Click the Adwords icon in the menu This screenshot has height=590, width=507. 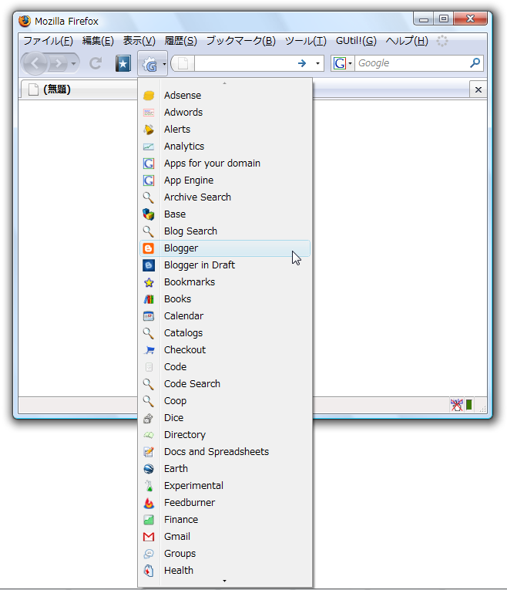pyautogui.click(x=149, y=113)
